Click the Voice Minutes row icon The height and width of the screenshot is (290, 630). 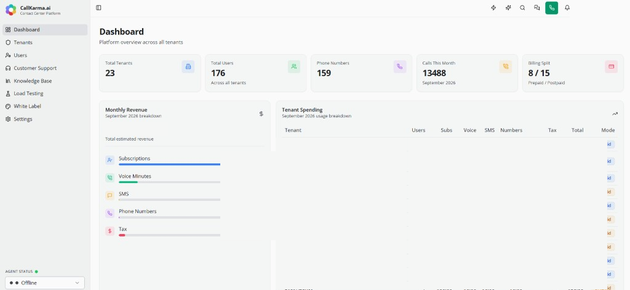(x=110, y=178)
